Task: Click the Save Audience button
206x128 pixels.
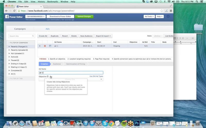Action: click(86, 36)
